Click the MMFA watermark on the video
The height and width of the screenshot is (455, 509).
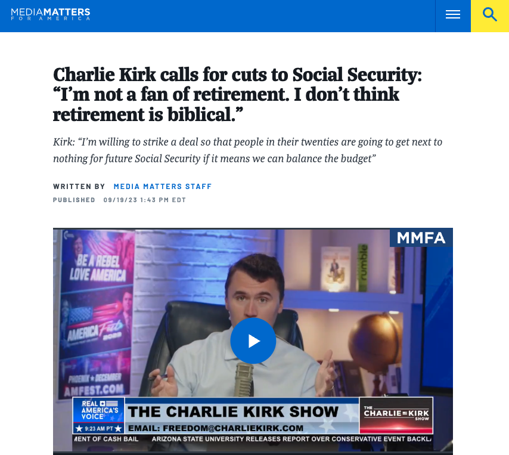point(421,238)
